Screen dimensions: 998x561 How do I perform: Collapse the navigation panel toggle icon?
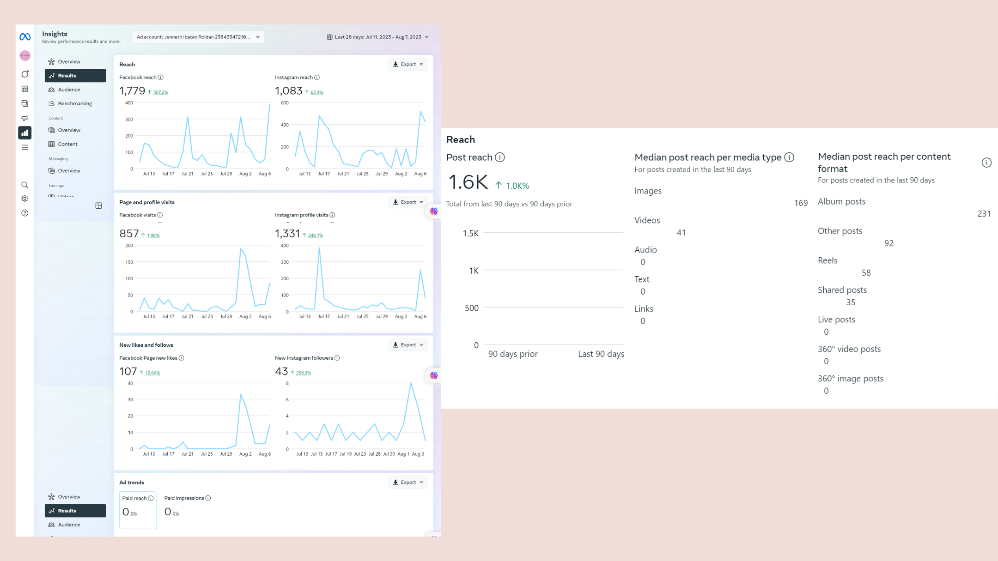[98, 205]
